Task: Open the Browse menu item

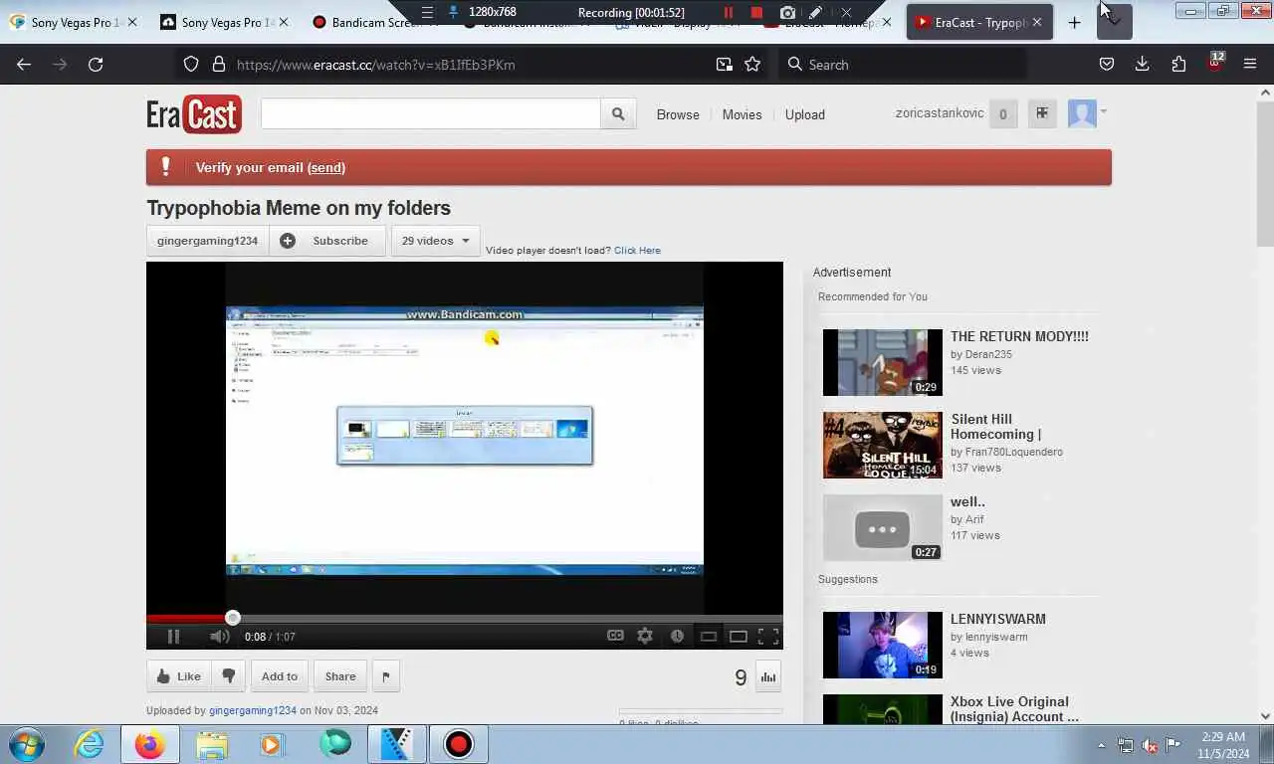Action: point(678,114)
